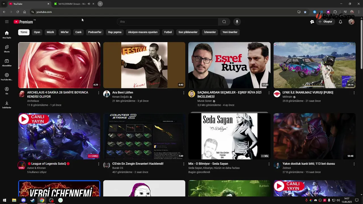Open options for CS'nin En Zengin Envanteri
The image size is (363, 204).
(184, 164)
